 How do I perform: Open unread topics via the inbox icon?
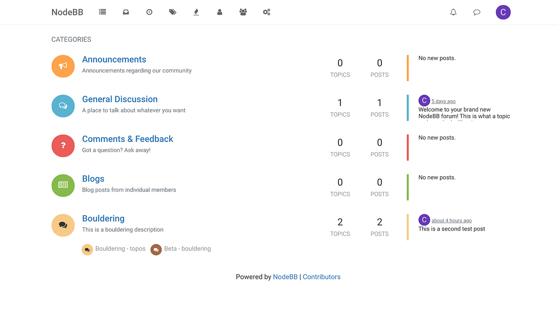126,12
